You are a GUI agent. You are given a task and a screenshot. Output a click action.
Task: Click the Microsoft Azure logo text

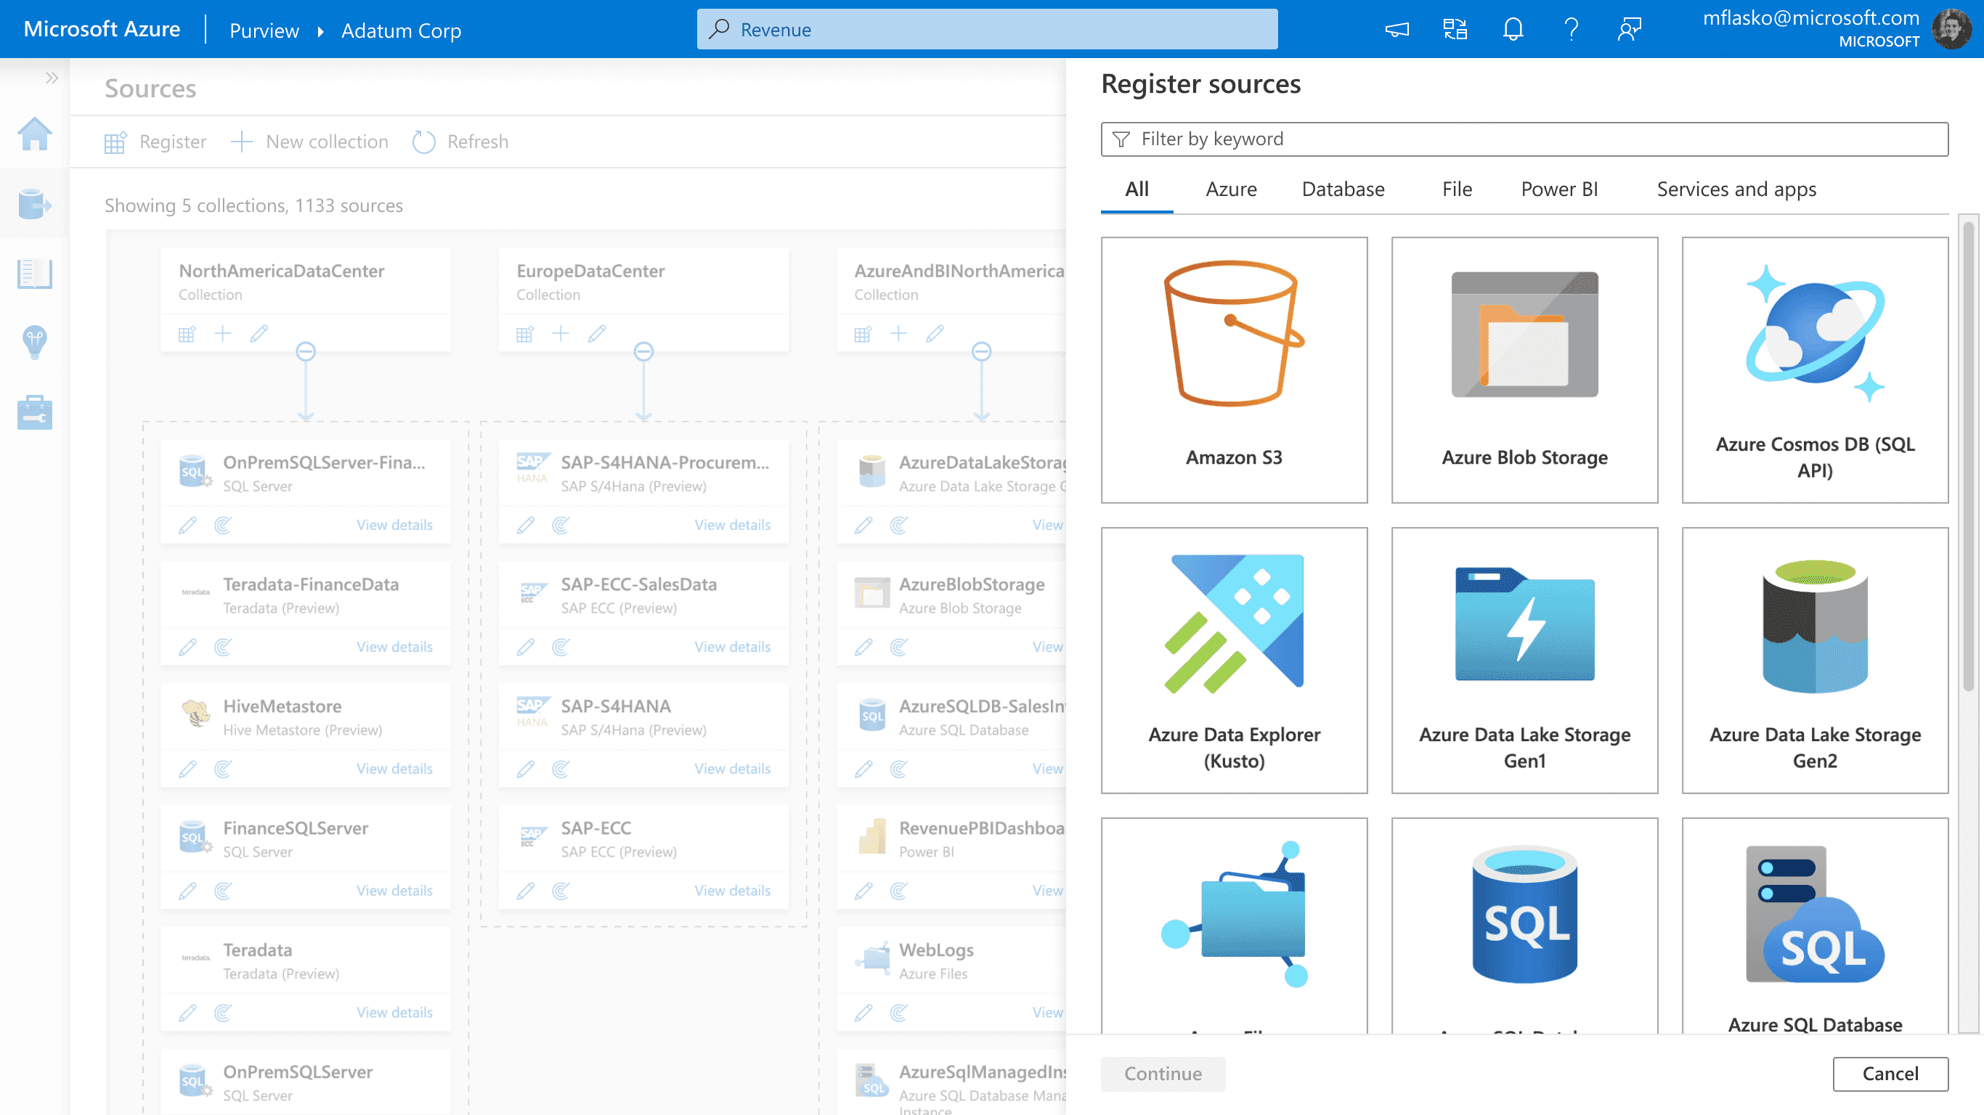pyautogui.click(x=102, y=29)
